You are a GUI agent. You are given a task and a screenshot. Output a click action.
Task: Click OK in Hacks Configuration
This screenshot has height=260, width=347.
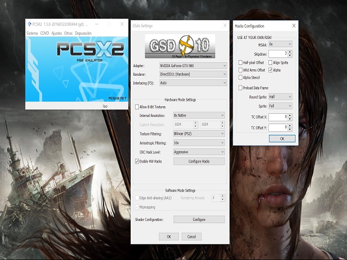pos(282,139)
